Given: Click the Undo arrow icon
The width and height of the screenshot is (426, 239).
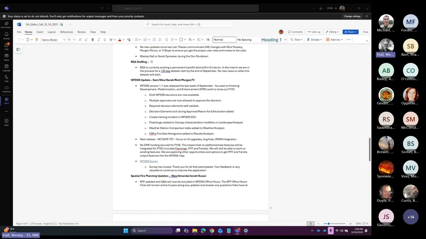Looking at the screenshot, I should [19, 40].
